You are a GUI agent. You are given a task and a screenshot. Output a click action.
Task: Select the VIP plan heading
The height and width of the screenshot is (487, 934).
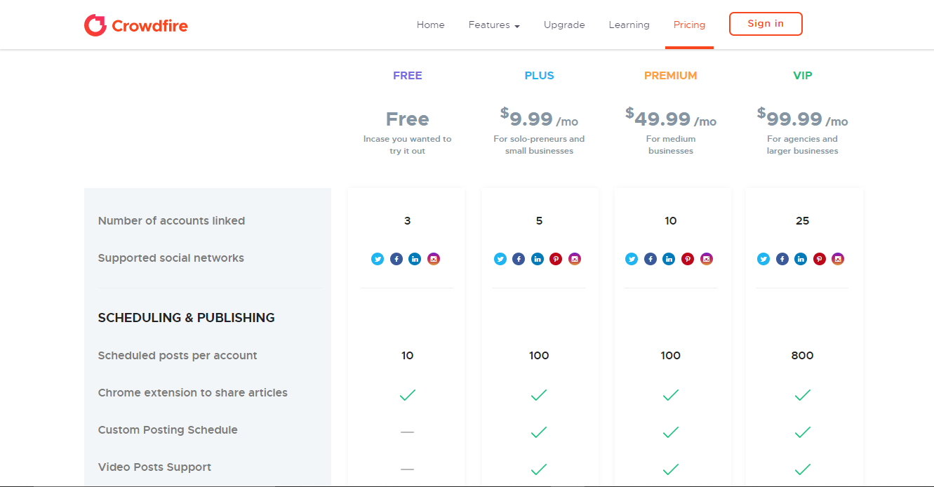(x=803, y=76)
